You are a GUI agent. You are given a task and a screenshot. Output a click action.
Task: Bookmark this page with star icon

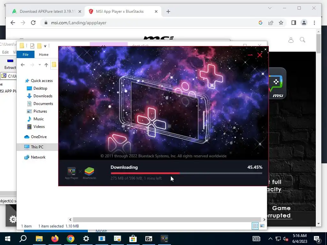click(x=281, y=23)
